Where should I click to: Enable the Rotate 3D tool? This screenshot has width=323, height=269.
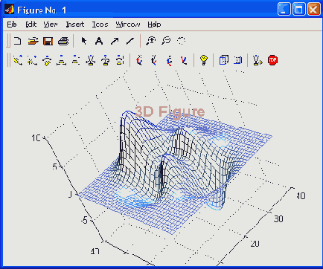point(182,41)
